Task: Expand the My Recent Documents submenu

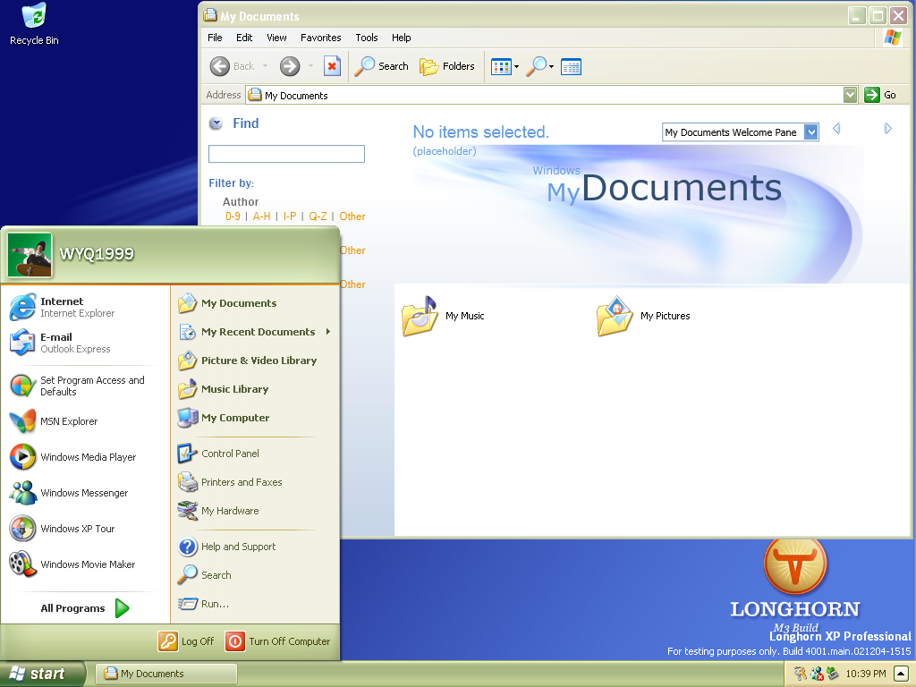Action: tap(257, 332)
